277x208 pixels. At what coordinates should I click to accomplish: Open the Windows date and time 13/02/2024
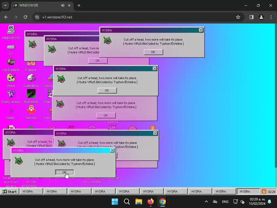[x=257, y=201]
